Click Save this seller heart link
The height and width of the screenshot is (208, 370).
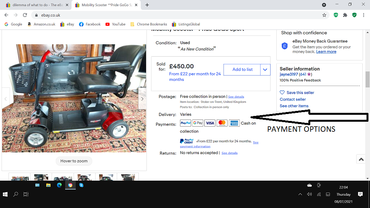click(x=297, y=93)
